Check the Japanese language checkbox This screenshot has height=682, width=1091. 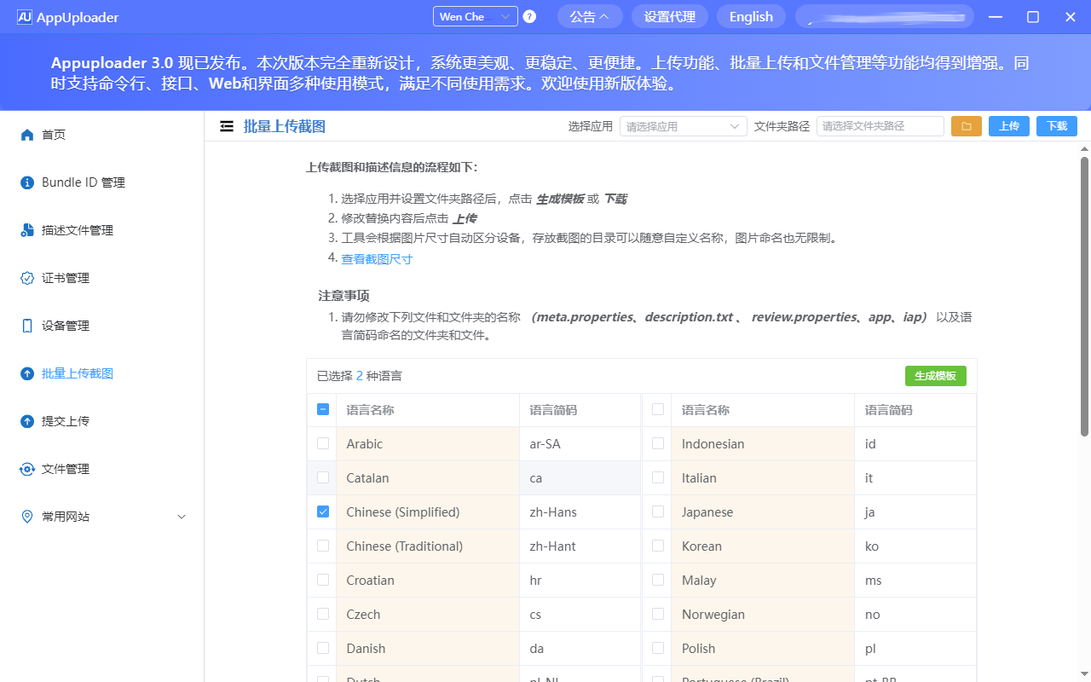(x=656, y=511)
